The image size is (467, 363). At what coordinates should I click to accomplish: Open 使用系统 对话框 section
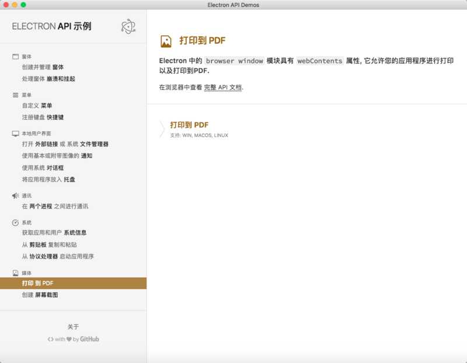[43, 167]
